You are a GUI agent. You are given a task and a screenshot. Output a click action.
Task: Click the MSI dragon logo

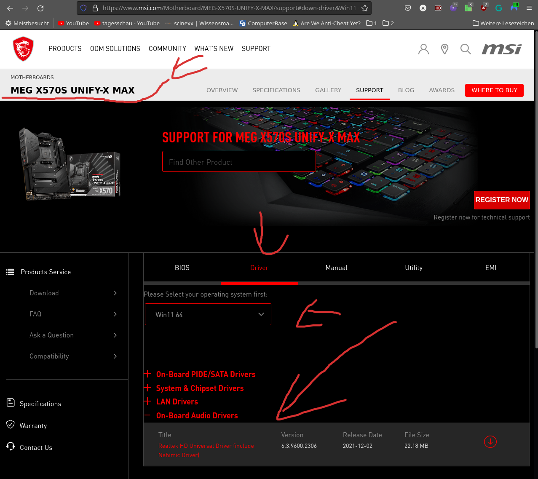23,49
